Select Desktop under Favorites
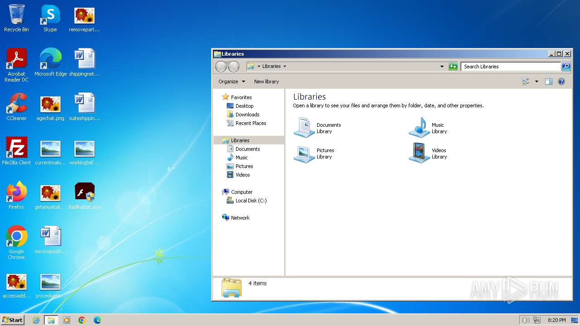This screenshot has height=326, width=580. click(x=240, y=106)
